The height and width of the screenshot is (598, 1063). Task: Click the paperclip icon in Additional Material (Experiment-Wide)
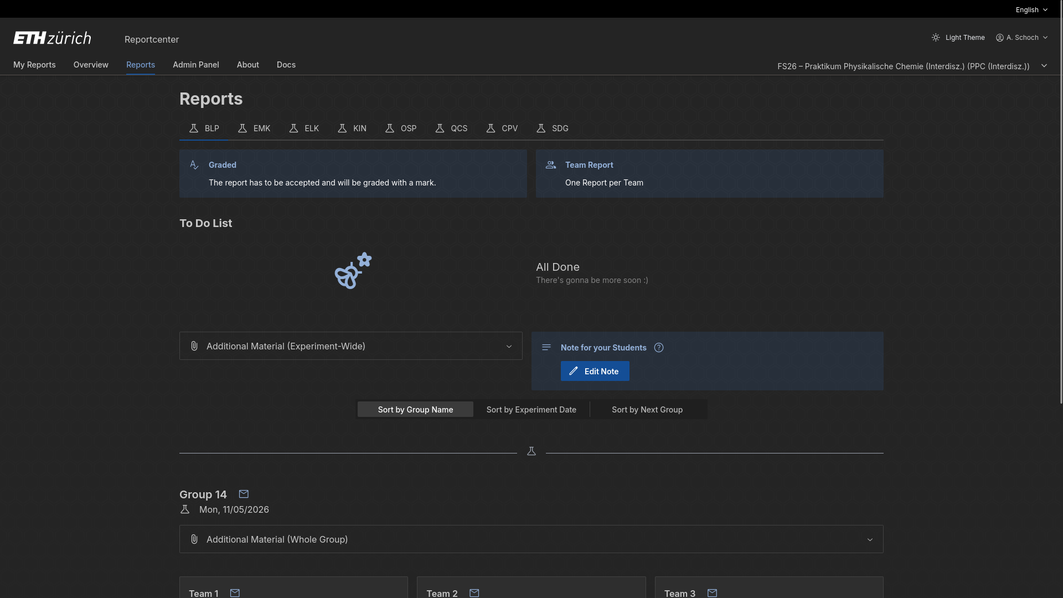click(194, 346)
